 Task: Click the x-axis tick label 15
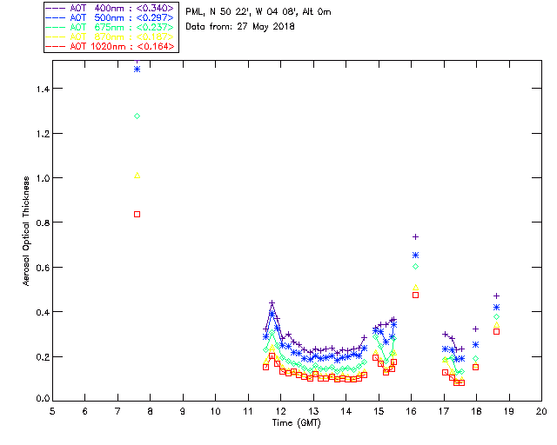click(x=379, y=411)
